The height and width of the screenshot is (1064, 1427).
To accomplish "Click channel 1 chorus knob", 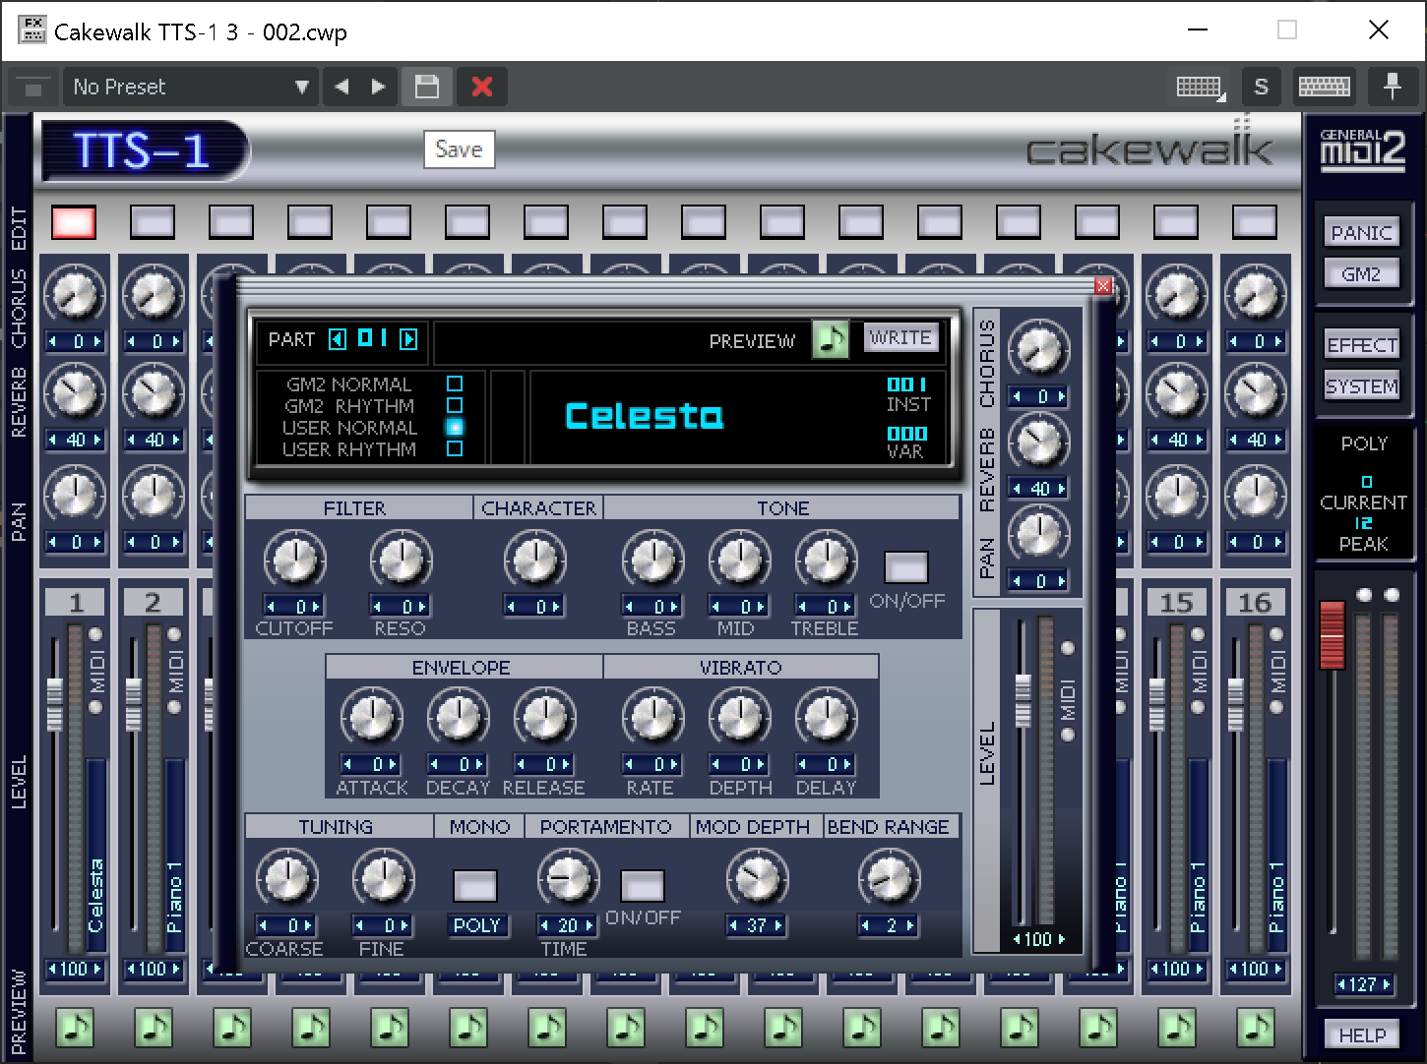I will click(x=75, y=293).
